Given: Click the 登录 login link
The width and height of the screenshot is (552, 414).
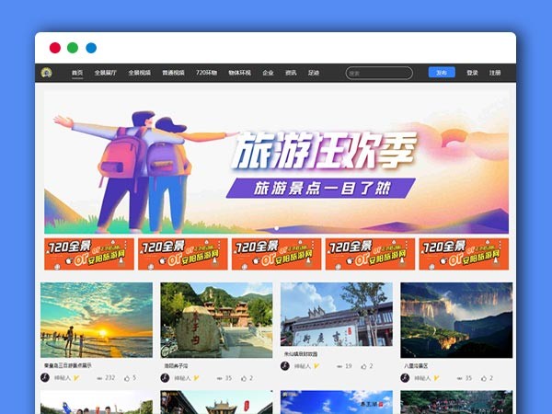Looking at the screenshot, I should [x=472, y=73].
